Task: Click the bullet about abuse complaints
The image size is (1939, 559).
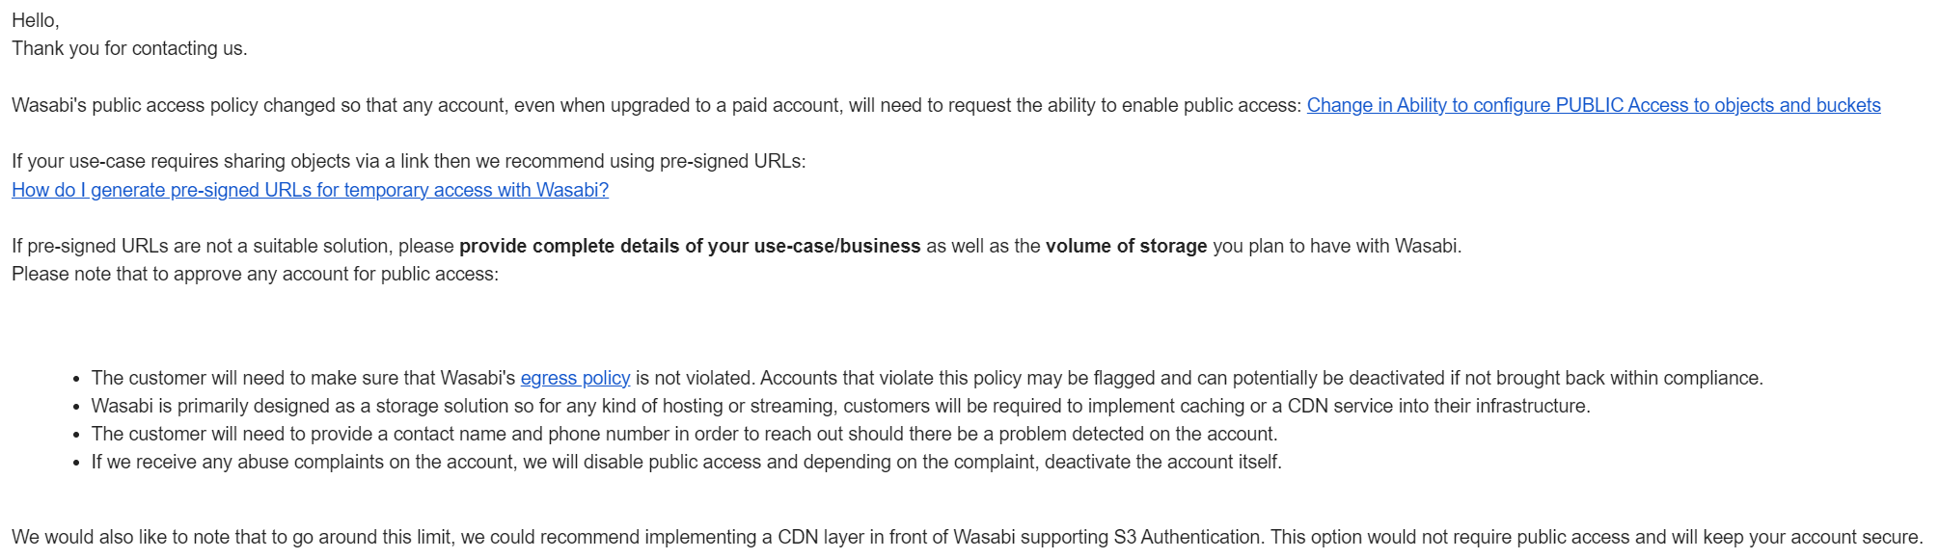Action: 686,462
